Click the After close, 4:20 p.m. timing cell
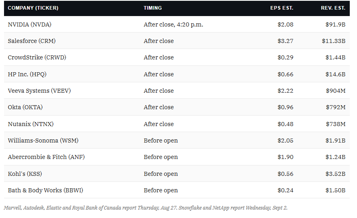 (x=173, y=24)
